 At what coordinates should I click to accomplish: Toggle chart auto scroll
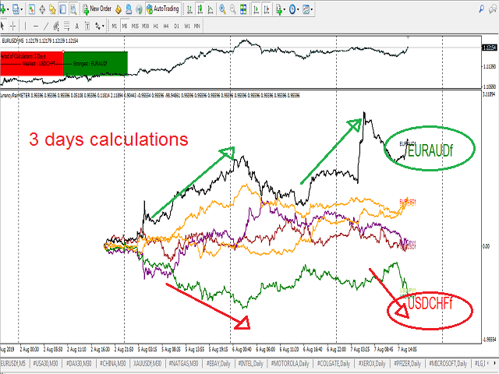click(x=256, y=9)
